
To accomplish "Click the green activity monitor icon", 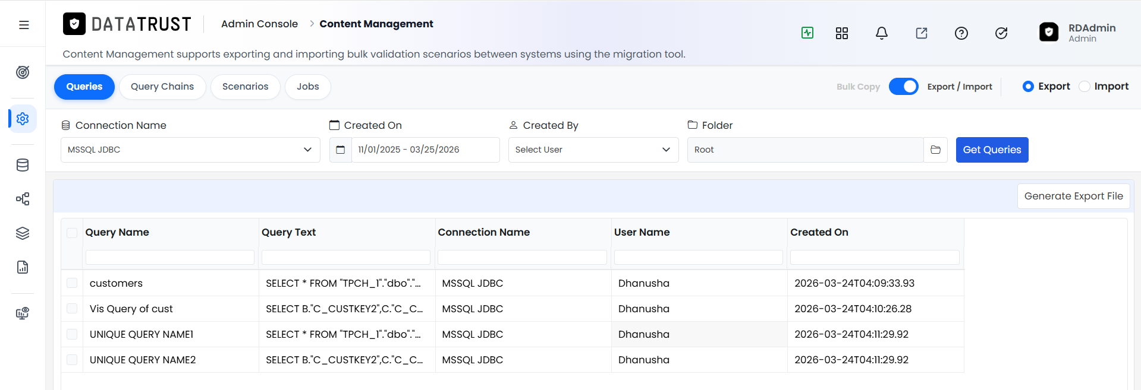I will click(x=807, y=33).
